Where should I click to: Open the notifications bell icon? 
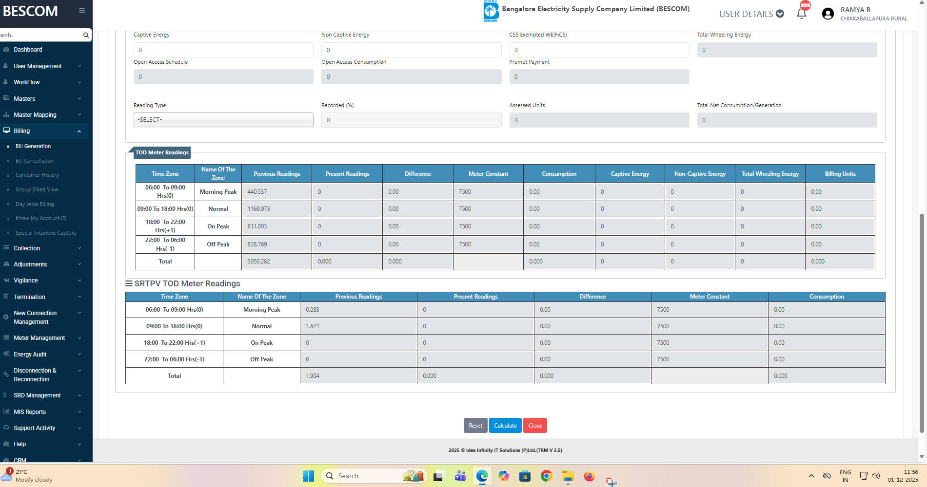(801, 14)
